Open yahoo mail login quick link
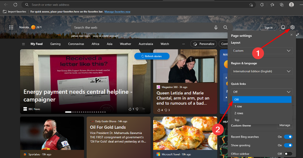The image size is (303, 158). [x=80, y=36]
